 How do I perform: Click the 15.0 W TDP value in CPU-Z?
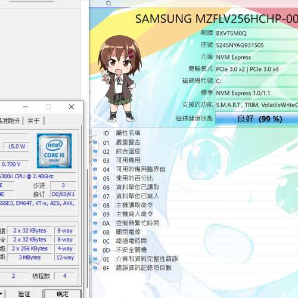[16, 147]
